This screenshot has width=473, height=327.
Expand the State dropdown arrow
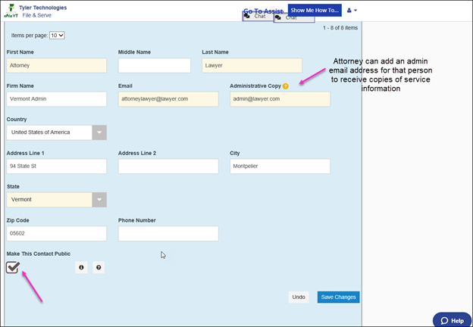99,200
